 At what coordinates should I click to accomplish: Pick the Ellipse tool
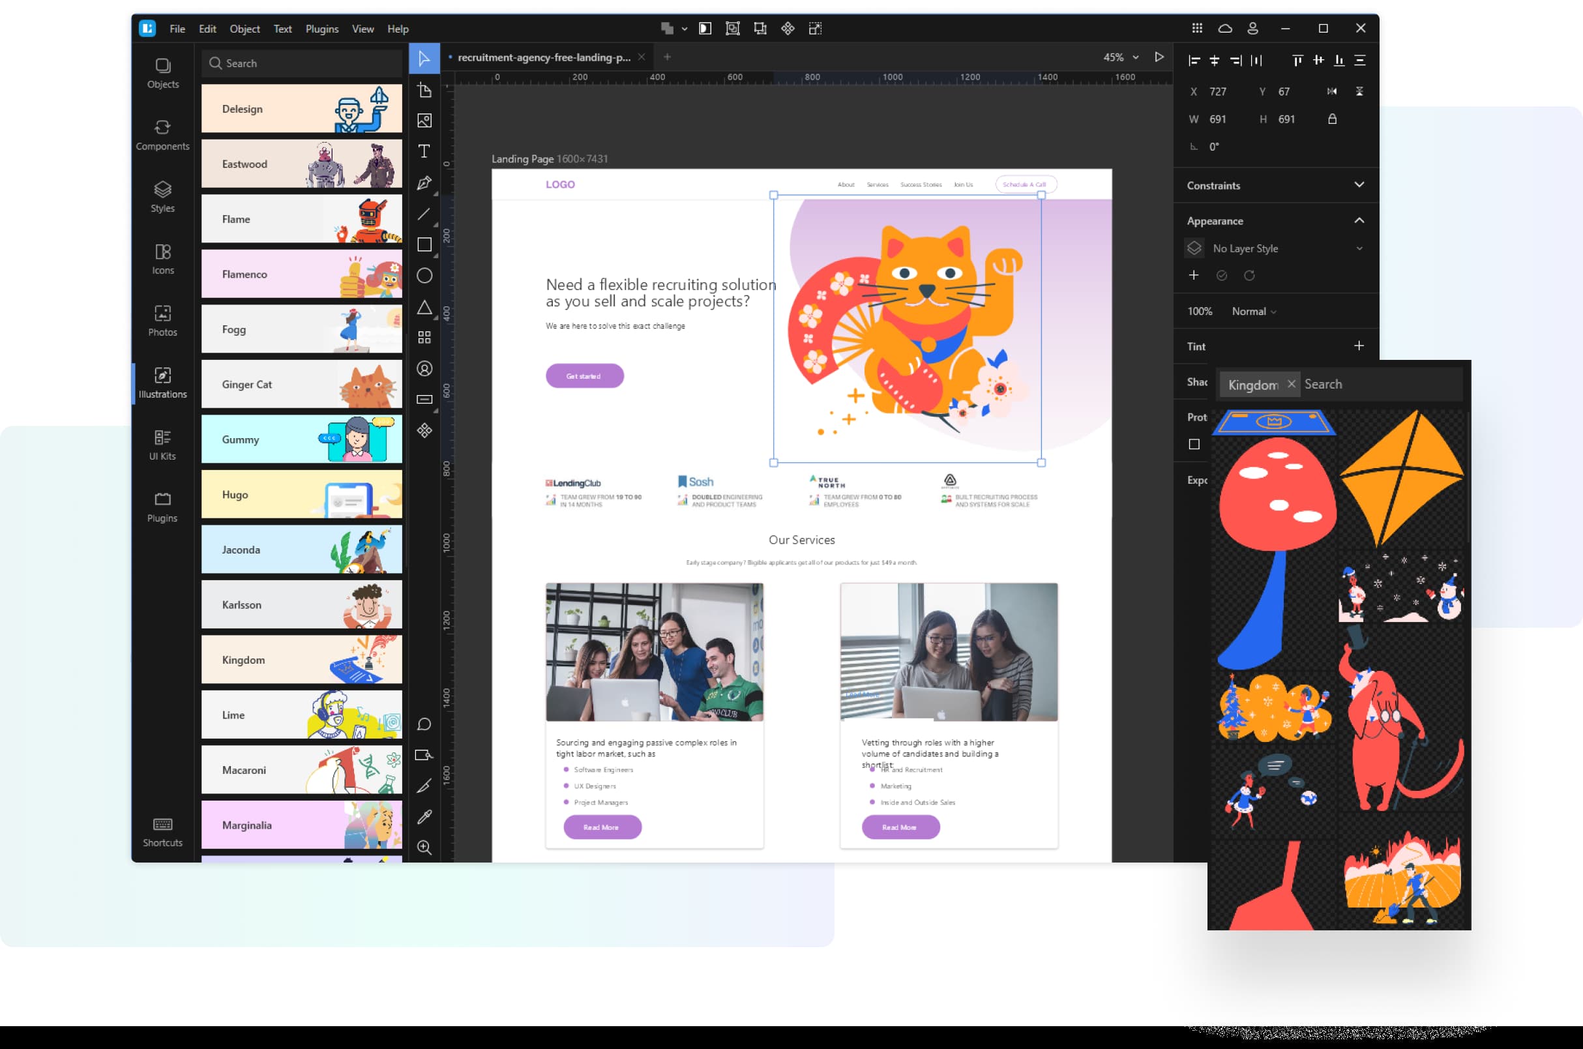coord(424,276)
